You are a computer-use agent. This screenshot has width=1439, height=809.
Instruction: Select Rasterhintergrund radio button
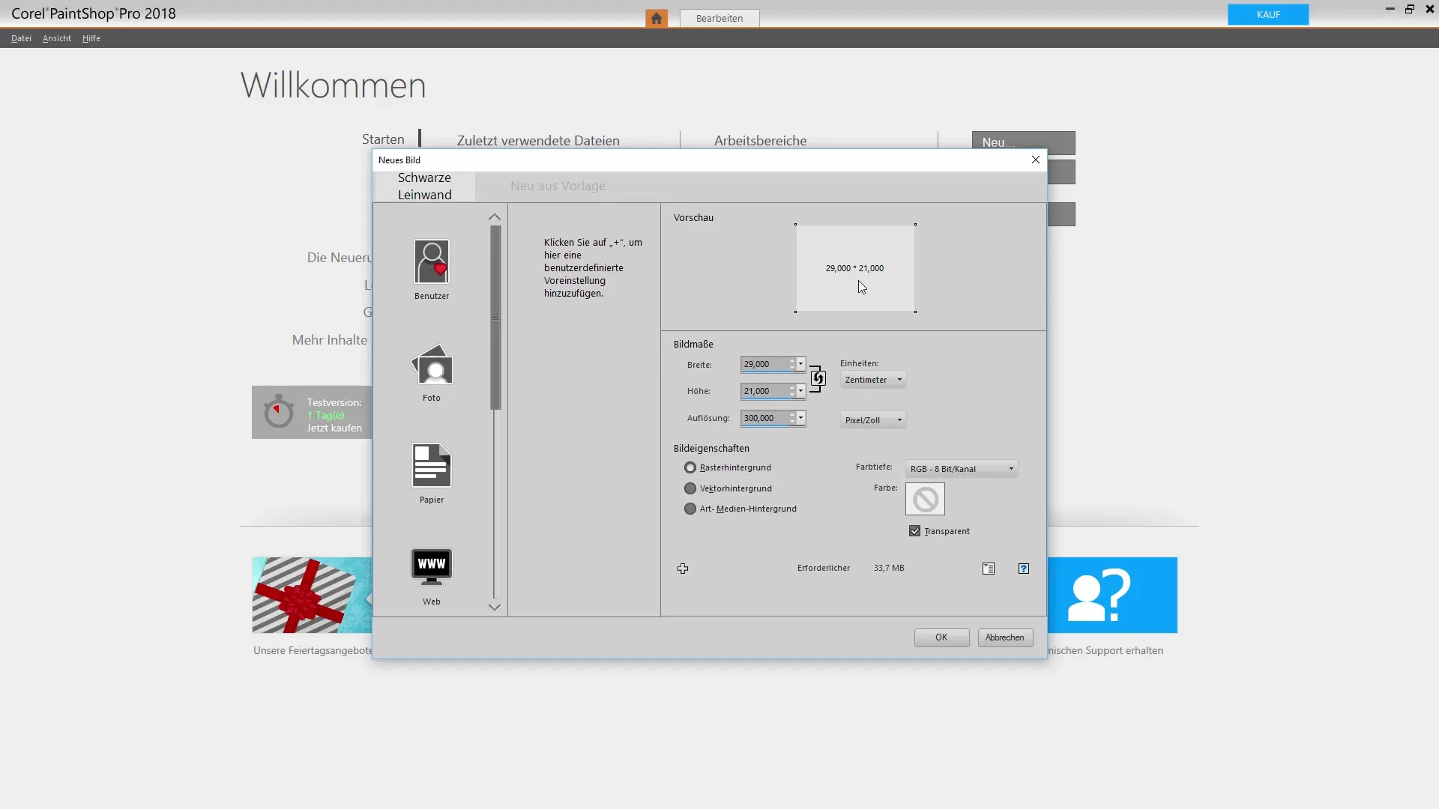[x=690, y=467]
